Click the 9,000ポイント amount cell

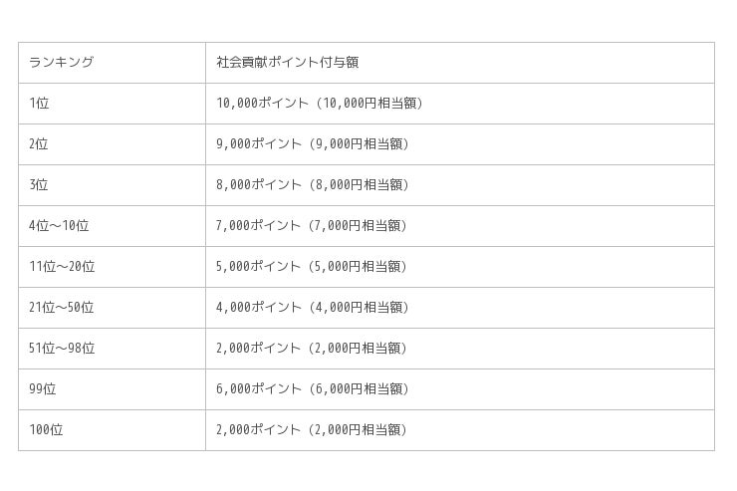coord(313,143)
